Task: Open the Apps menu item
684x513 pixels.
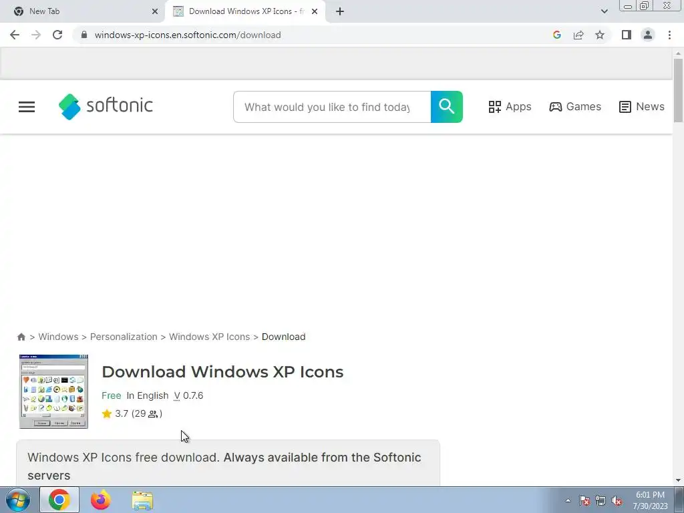Action: 510,106
